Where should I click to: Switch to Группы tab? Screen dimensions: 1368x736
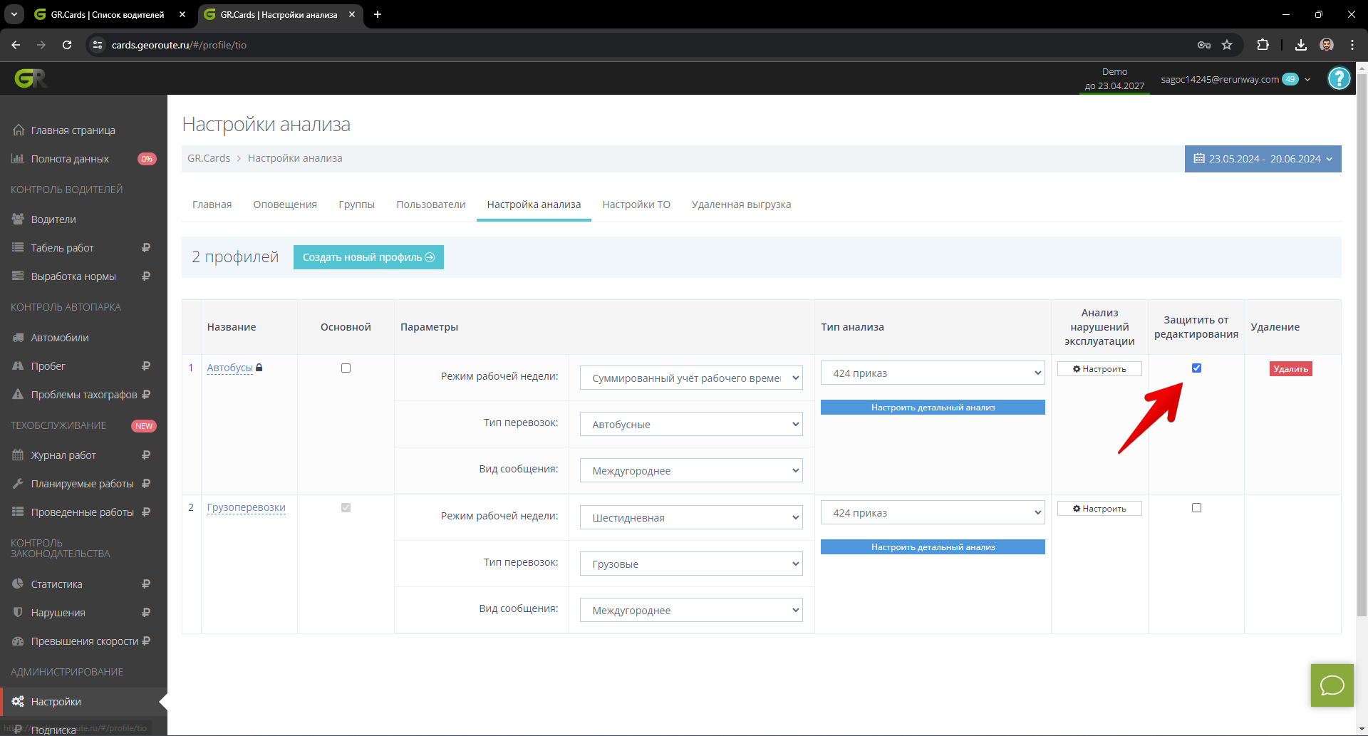[x=356, y=204]
